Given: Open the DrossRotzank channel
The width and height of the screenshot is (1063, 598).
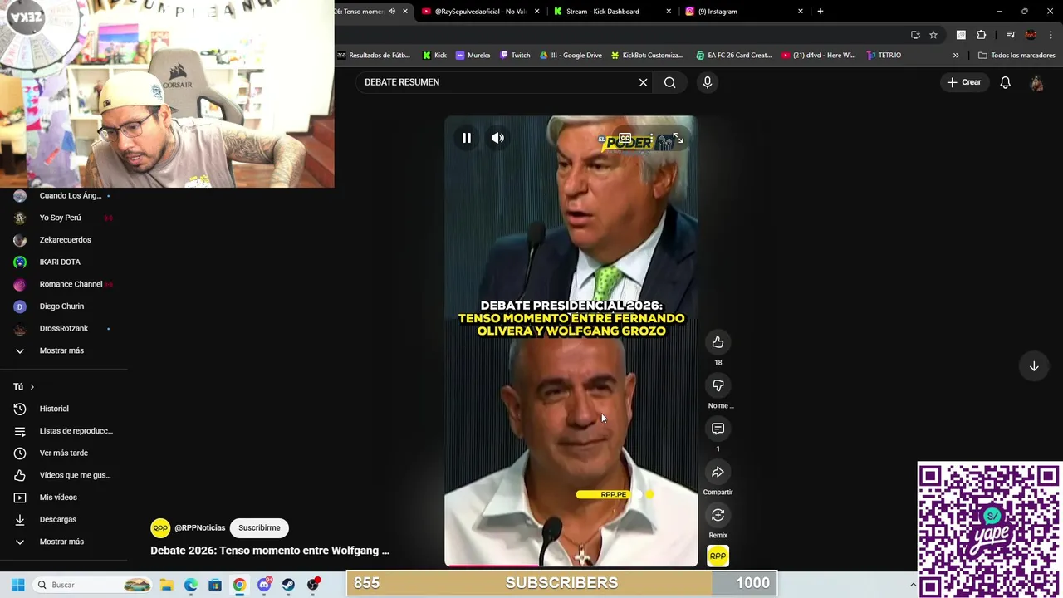Looking at the screenshot, I should [63, 328].
